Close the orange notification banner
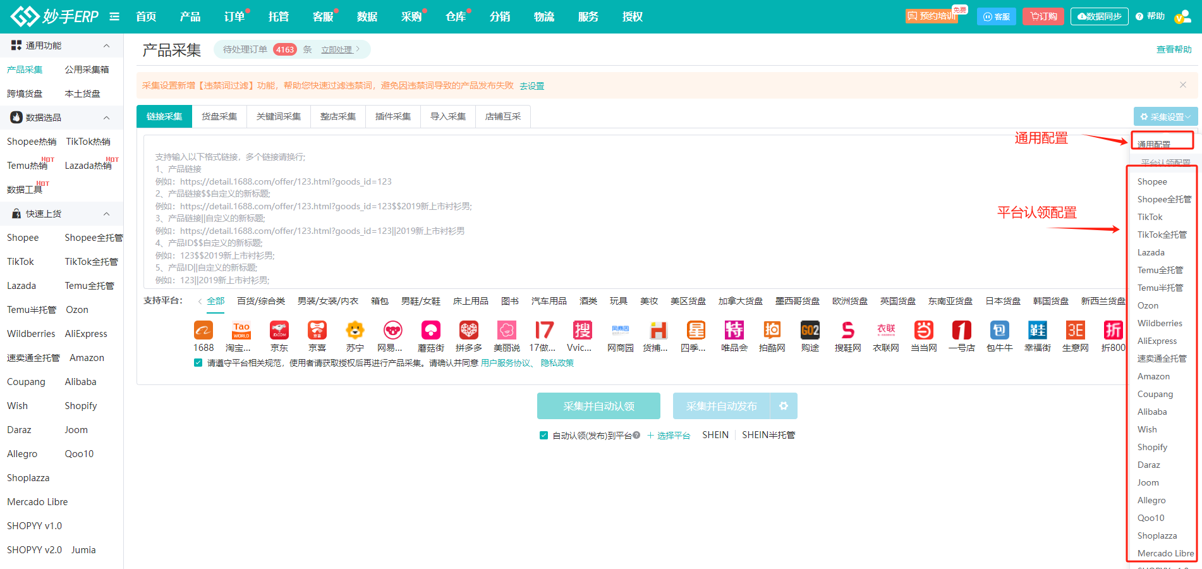1202x569 pixels. point(1183,85)
